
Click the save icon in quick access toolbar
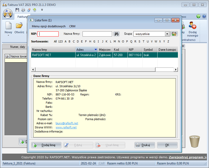point(17,10)
